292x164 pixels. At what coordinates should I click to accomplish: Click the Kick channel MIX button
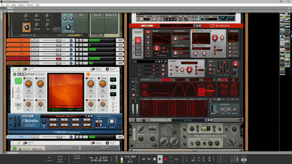point(120,40)
